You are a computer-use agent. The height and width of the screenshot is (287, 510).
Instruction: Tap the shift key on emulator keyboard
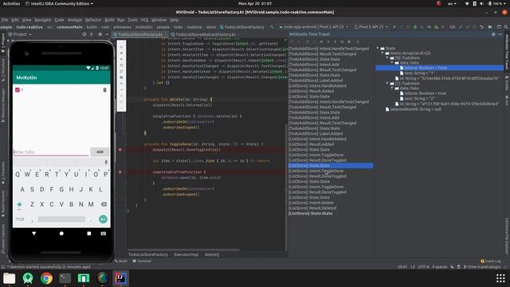[x=19, y=204]
